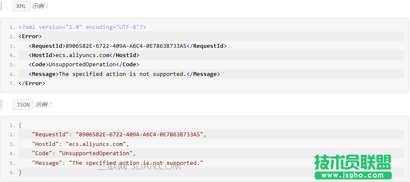Click ecs.aliyuncs.com in the XML example

click(x=82, y=55)
